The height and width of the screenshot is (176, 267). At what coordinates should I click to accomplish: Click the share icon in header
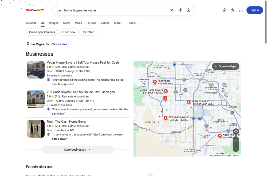coord(232,10)
